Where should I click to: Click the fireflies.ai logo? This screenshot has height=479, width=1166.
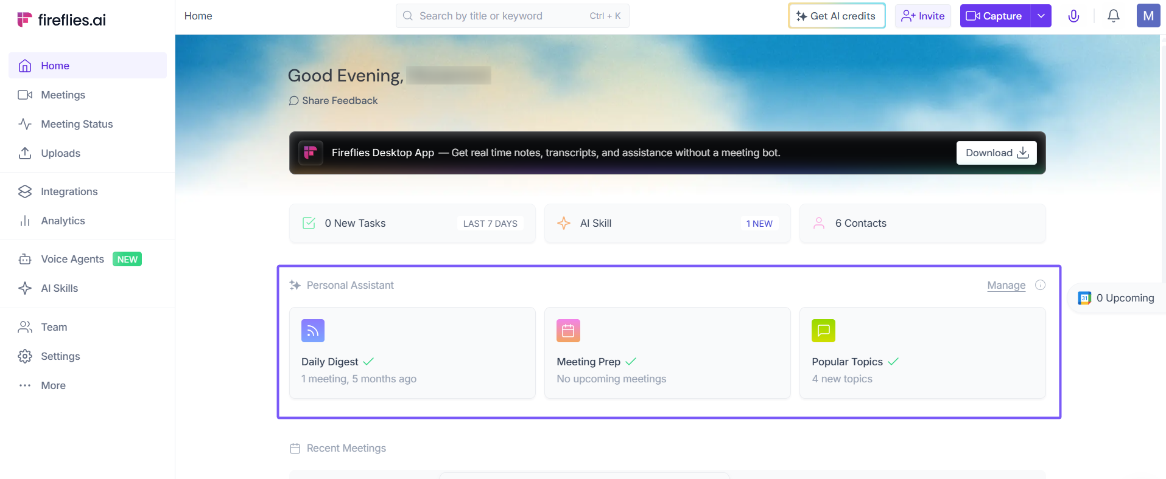point(61,20)
